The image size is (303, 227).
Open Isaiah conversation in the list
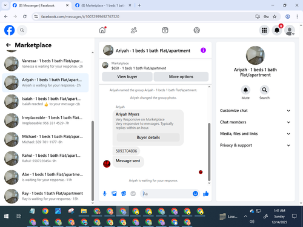point(45,101)
